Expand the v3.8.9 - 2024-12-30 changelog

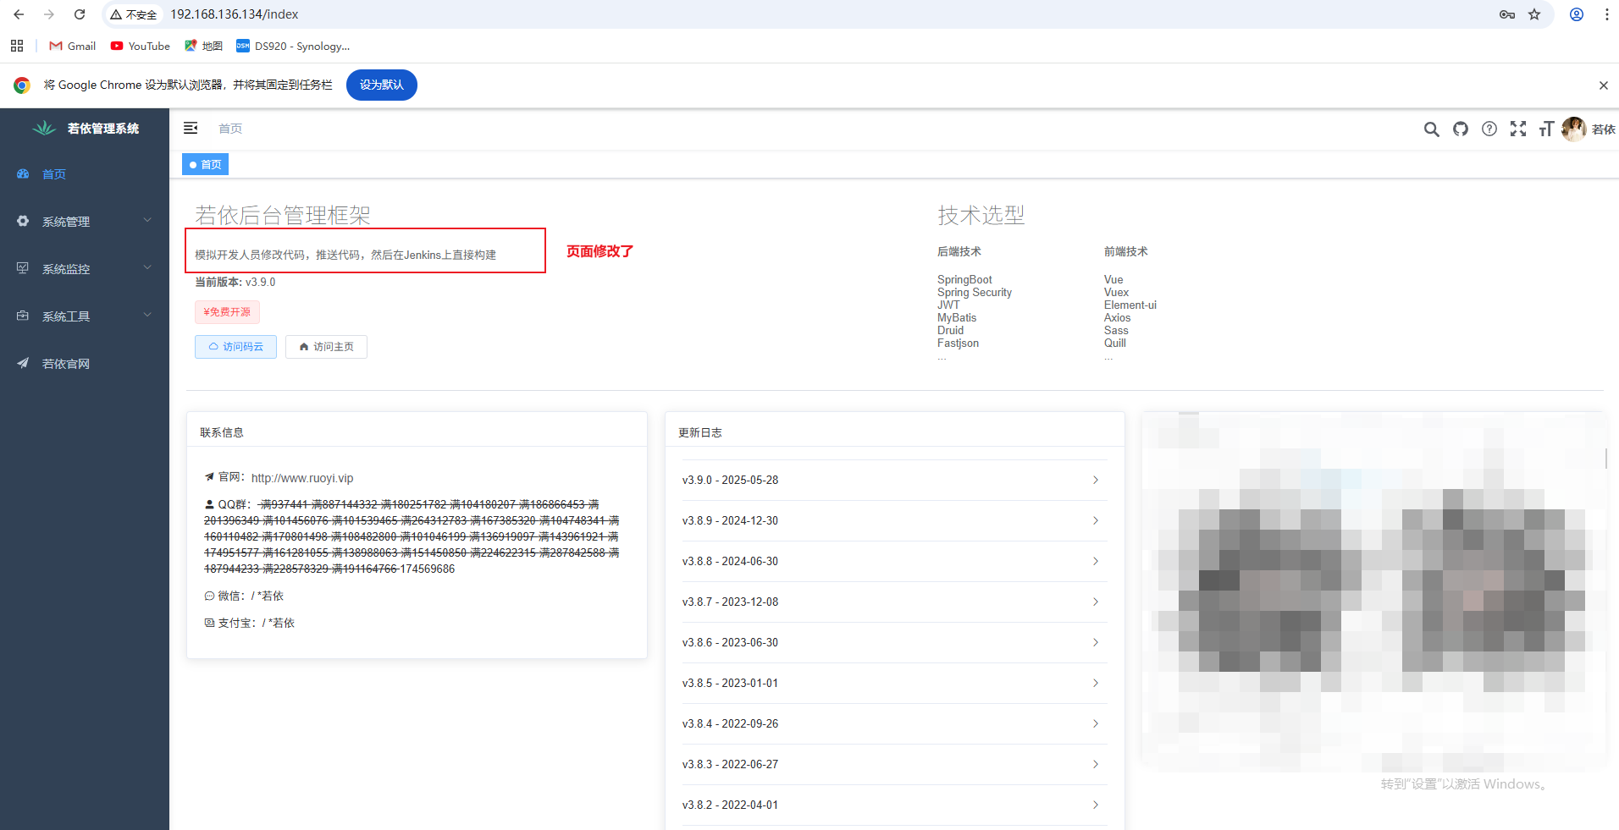(x=894, y=520)
